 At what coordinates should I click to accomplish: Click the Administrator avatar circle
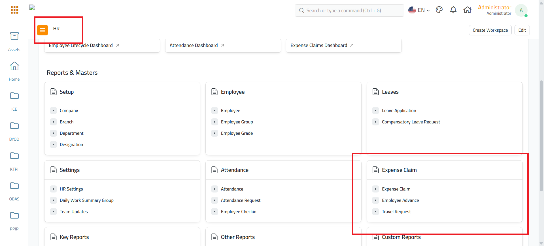521,10
